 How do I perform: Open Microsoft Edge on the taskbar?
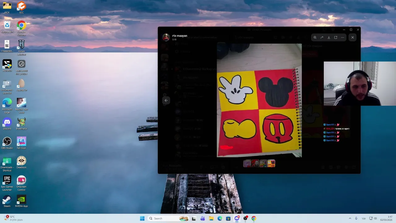point(220,218)
